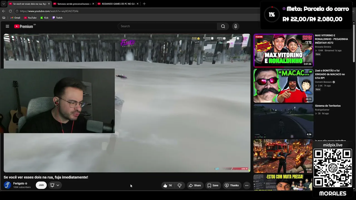
Task: Reload the current page
Action: 10,11
